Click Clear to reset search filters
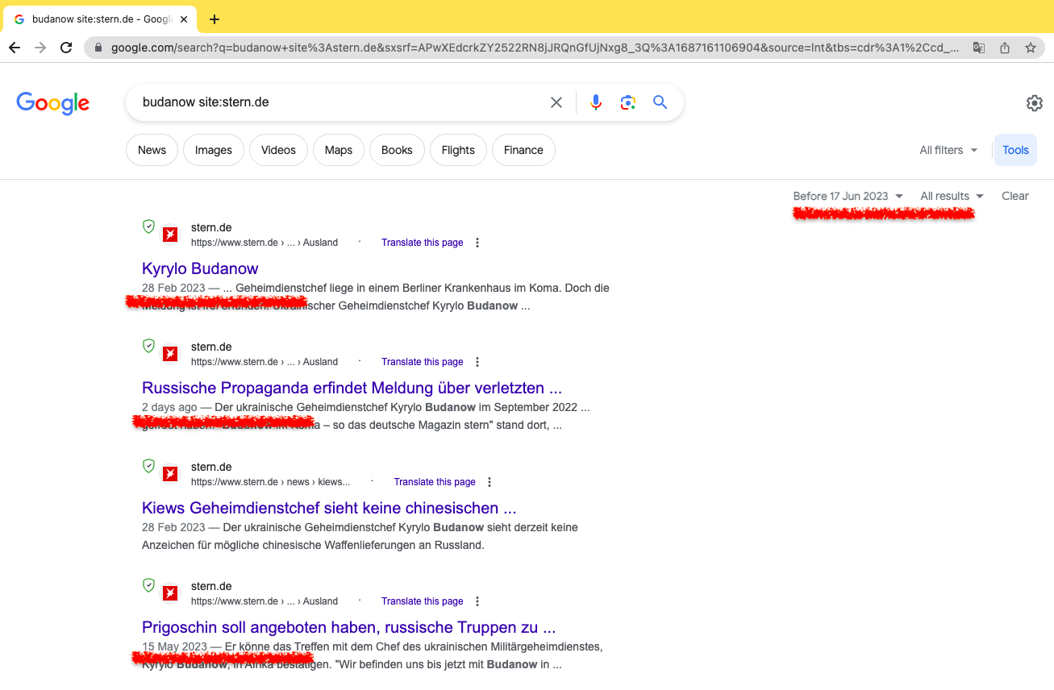 click(1015, 196)
